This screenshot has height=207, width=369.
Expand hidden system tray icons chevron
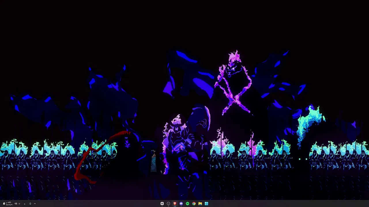[x=35, y=204]
